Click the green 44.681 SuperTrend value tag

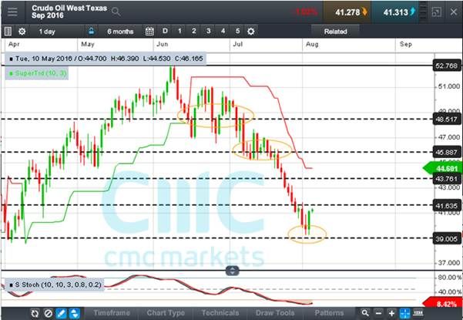(443, 168)
